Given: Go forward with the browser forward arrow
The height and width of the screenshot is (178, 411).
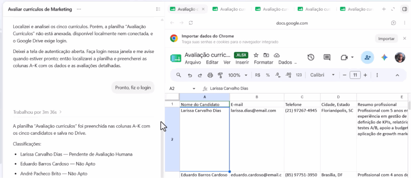Looking at the screenshot, I should [x=181, y=23].
